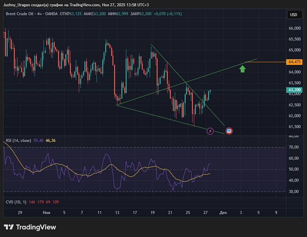Click the purple lightning event icon on chart

click(x=210, y=131)
